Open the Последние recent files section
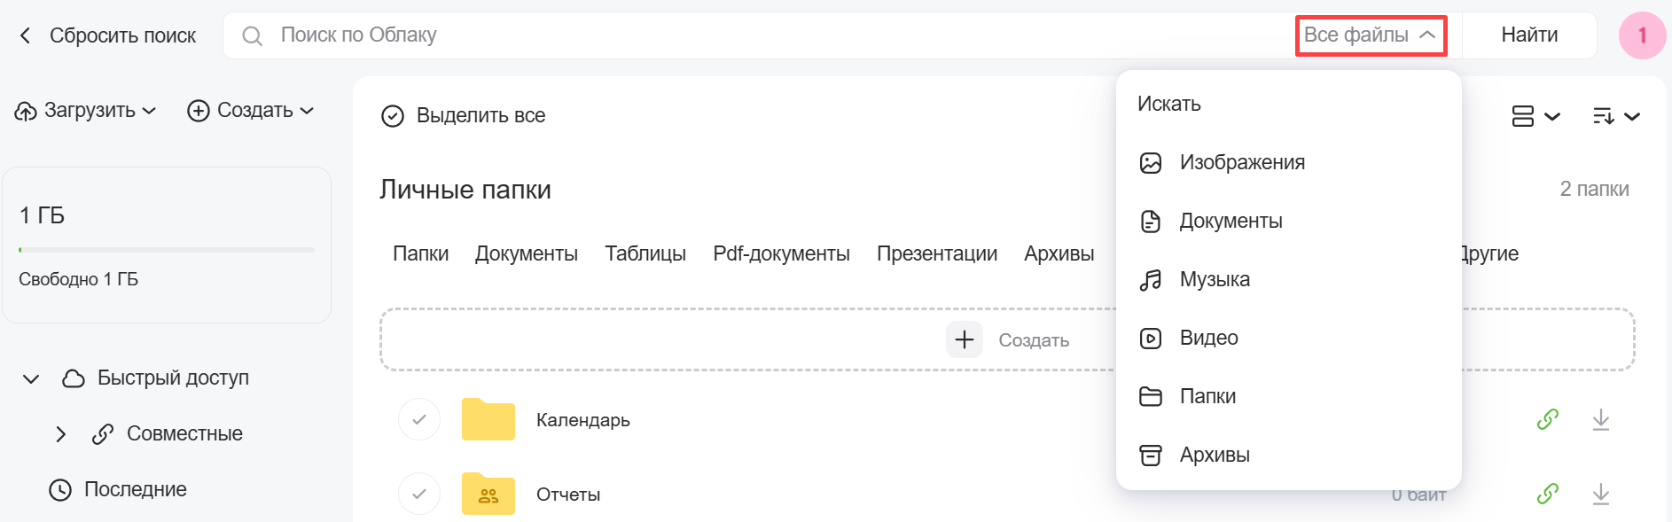The height and width of the screenshot is (522, 1672). point(135,489)
